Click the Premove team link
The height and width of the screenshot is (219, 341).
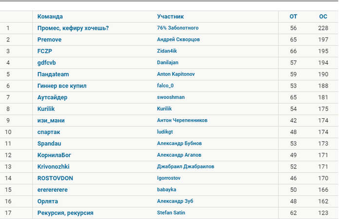pyautogui.click(x=49, y=39)
